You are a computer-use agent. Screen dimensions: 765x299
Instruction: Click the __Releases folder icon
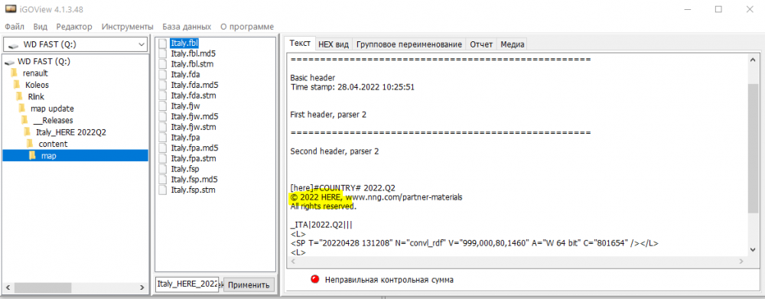tap(24, 120)
